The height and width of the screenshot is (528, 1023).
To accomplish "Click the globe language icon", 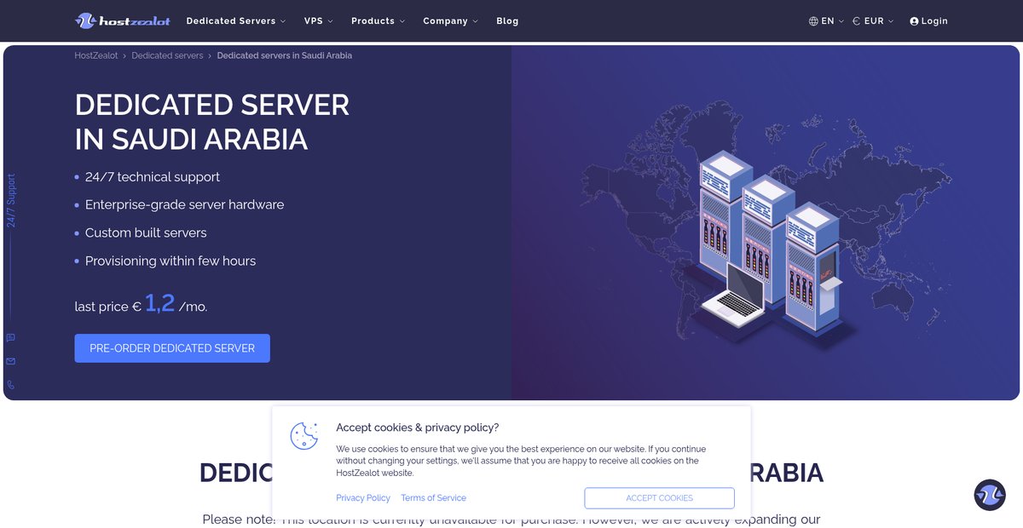I will (x=813, y=21).
